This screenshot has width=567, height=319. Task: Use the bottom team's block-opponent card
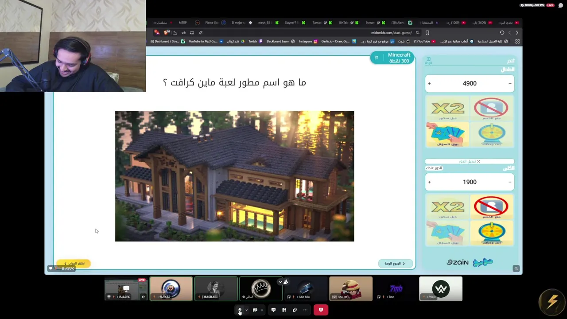pyautogui.click(x=491, y=208)
